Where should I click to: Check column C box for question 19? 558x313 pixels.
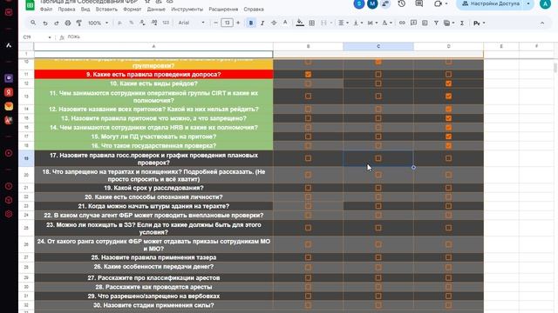(x=378, y=188)
